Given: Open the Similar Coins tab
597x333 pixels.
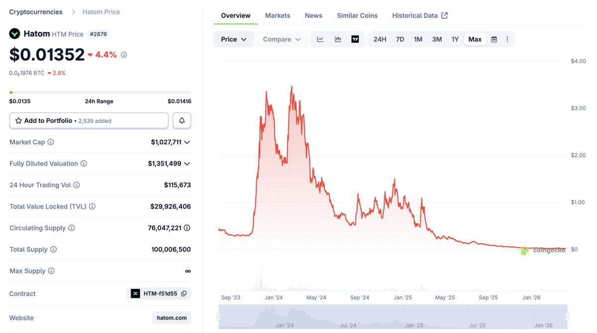Looking at the screenshot, I should point(357,15).
